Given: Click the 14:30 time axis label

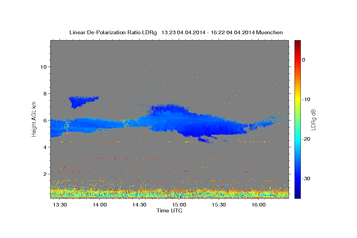Looking at the screenshot, I should pyautogui.click(x=139, y=205).
